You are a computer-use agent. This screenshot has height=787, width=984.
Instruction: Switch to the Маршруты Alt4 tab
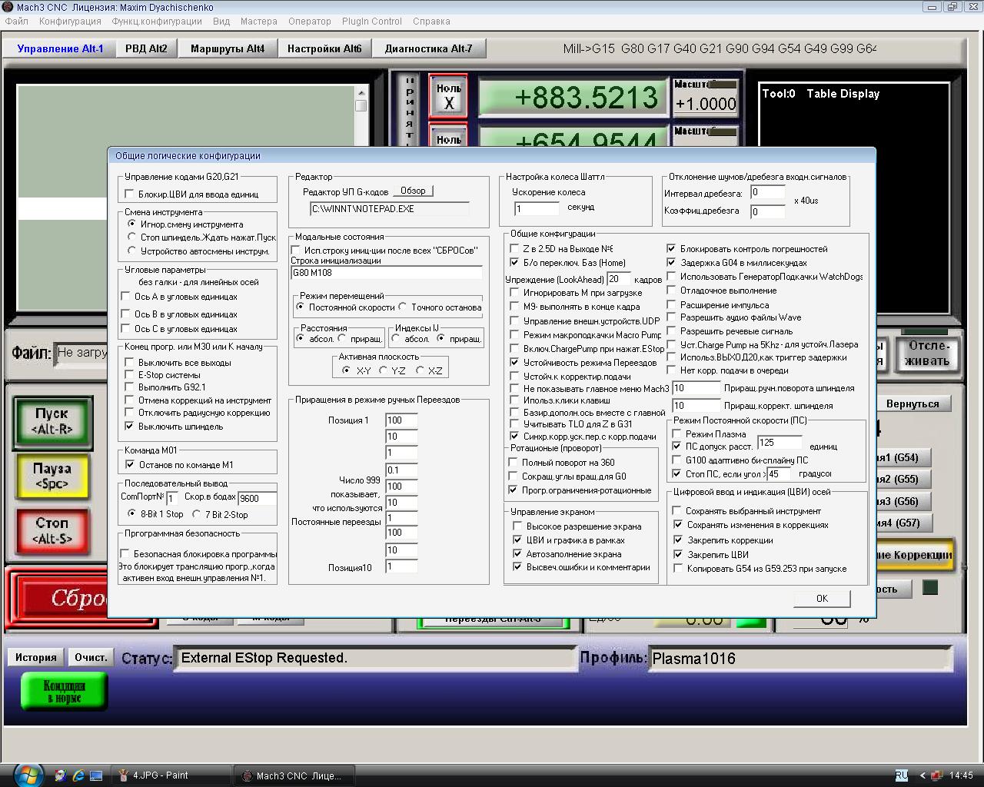(x=228, y=48)
